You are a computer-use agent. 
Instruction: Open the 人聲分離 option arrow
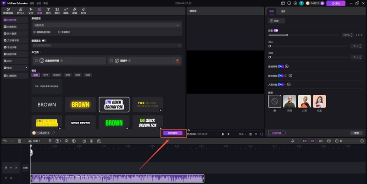pyautogui.click(x=285, y=85)
